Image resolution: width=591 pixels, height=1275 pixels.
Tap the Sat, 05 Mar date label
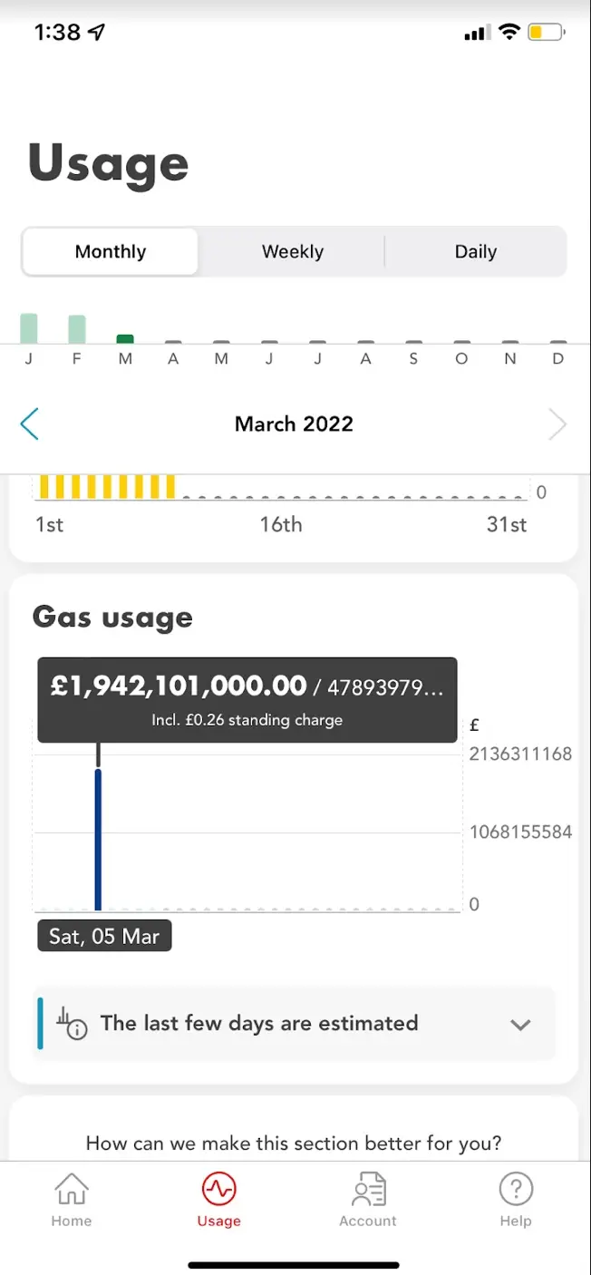point(104,936)
